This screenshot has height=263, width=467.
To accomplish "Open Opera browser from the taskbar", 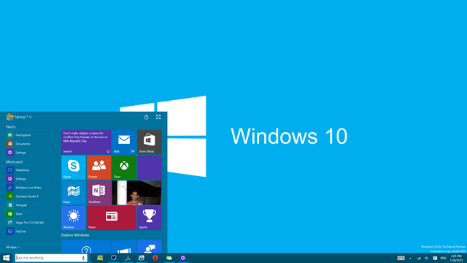I will coord(155,258).
